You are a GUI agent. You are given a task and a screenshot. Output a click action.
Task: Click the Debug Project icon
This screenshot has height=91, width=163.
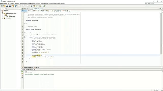(x=40, y=6)
